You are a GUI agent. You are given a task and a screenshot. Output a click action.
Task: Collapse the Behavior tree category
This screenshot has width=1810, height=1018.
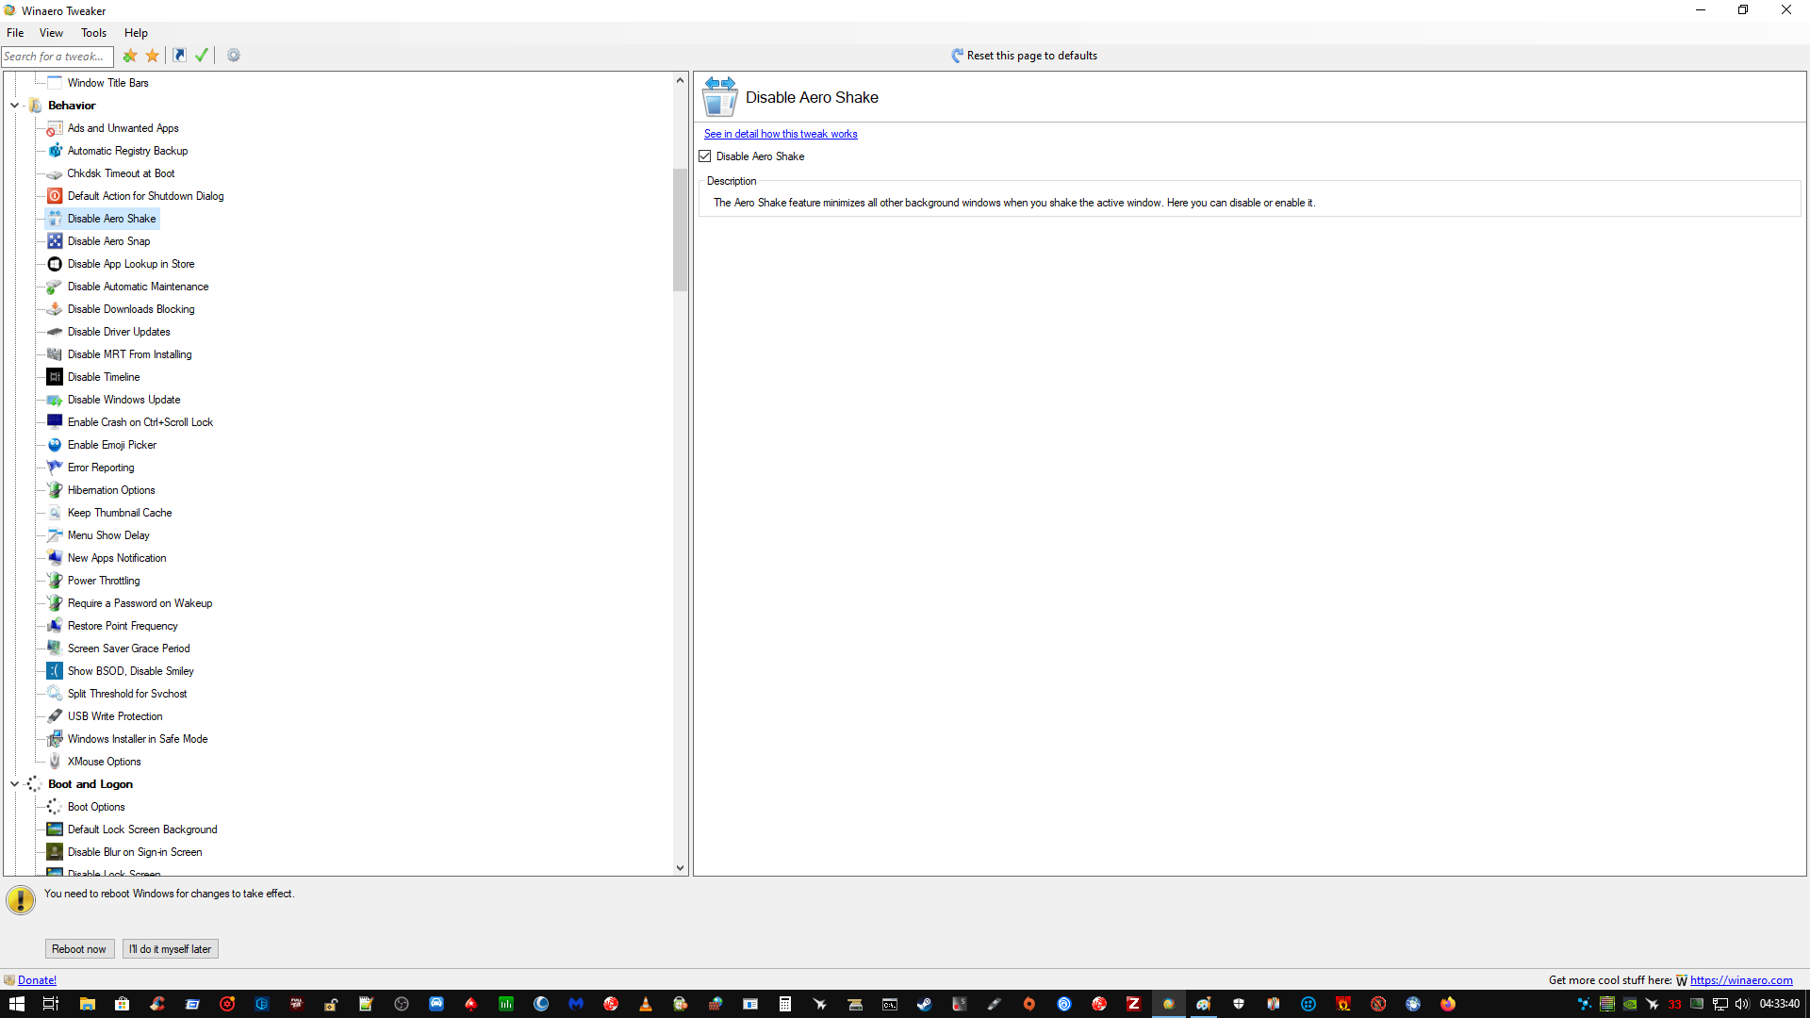14,106
